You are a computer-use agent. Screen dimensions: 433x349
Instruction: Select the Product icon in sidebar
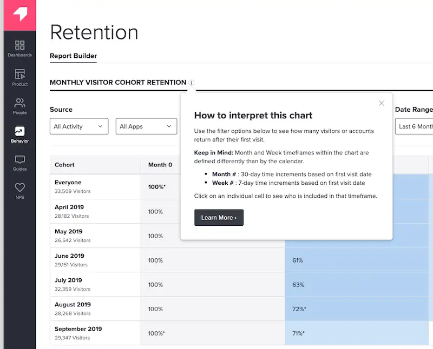[19, 78]
